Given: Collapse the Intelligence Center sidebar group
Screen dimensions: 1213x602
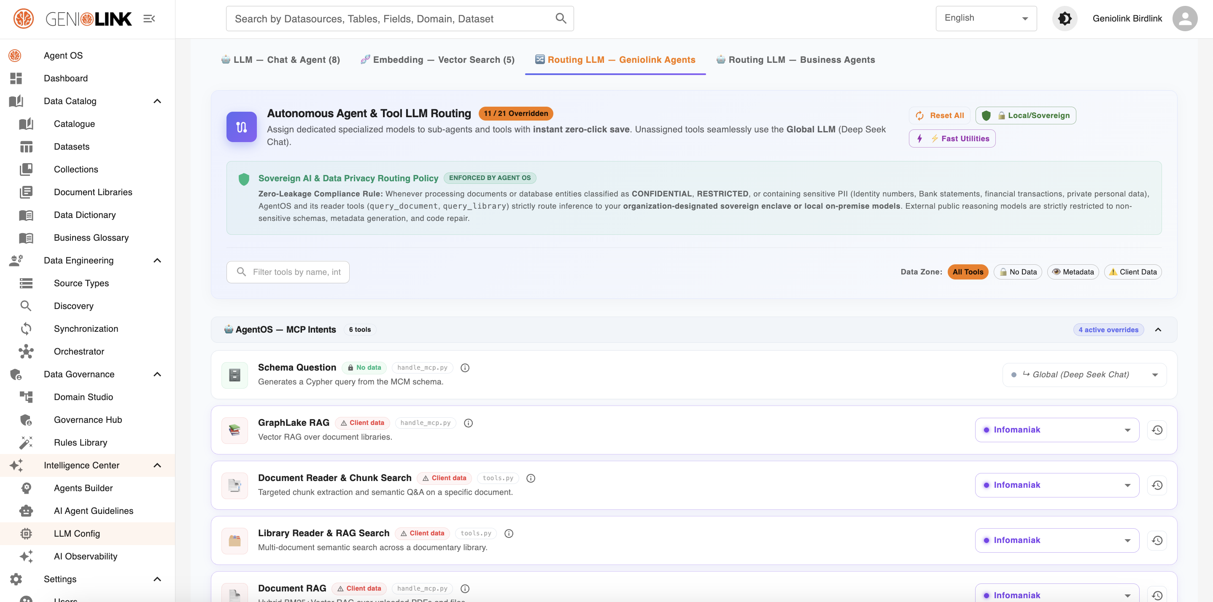Looking at the screenshot, I should click(x=157, y=465).
